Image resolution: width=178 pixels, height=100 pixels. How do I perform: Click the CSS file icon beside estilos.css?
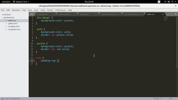pos(6,21)
